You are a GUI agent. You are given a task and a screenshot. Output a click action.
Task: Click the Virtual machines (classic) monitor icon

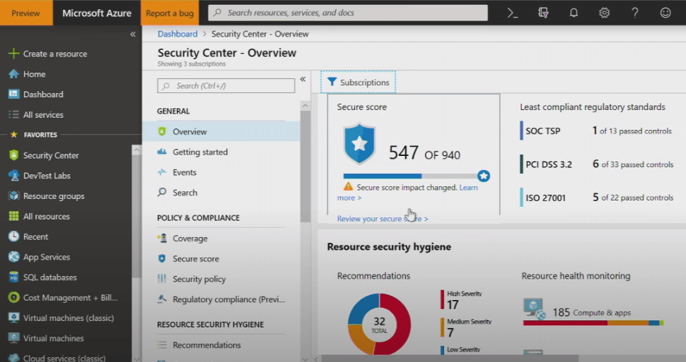(x=13, y=318)
